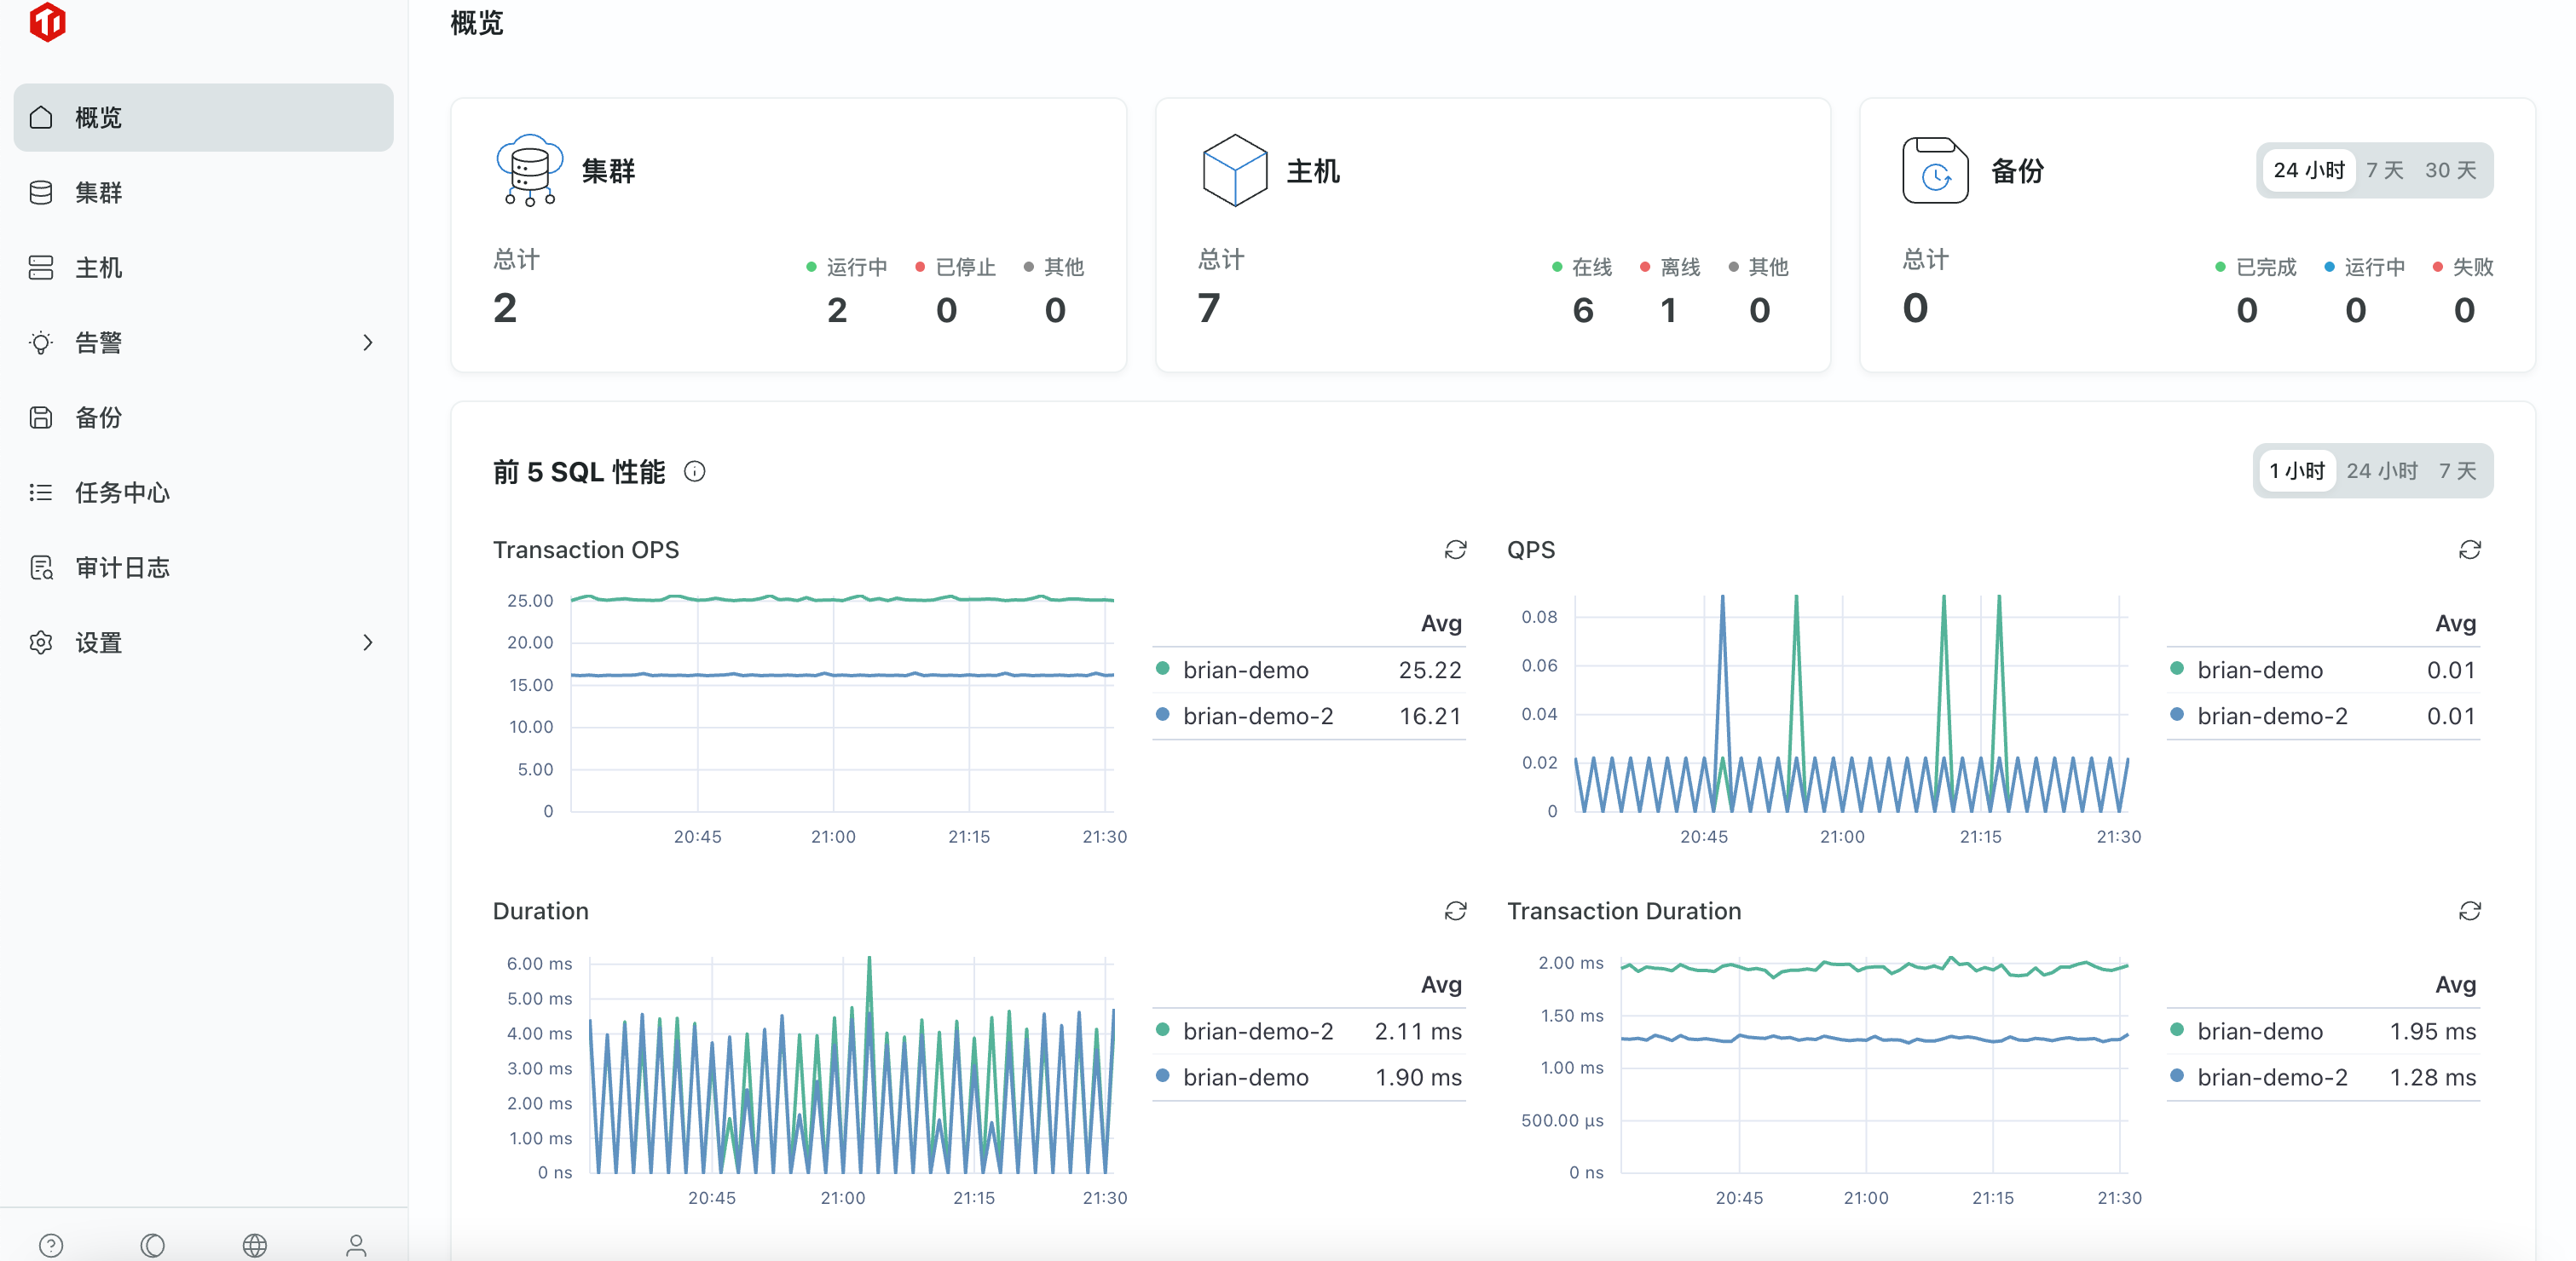Viewport: 2576px width, 1261px height.
Task: Refresh the Duration chart
Action: (x=1455, y=910)
